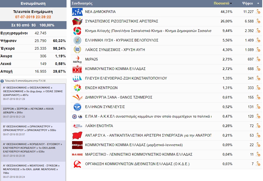Select the ΕΝΩΣΗ ΚΕΝΤΡΩΝ party name

click(101, 88)
